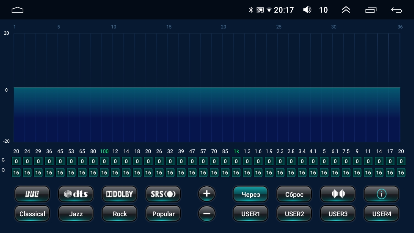Reset equalizer with Сброс button

pyautogui.click(x=294, y=194)
